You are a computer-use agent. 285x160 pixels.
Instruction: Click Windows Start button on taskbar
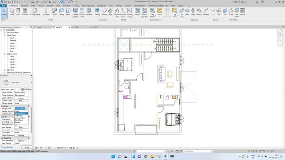113,156
